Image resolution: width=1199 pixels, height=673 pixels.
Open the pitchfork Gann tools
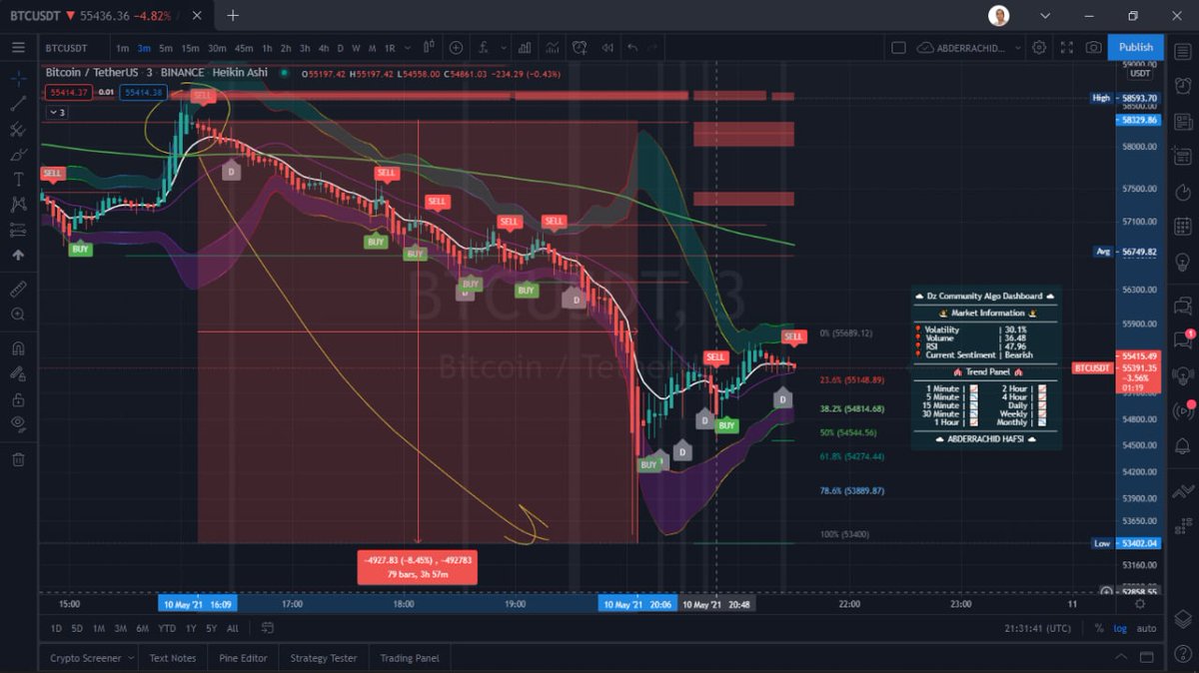[x=18, y=130]
